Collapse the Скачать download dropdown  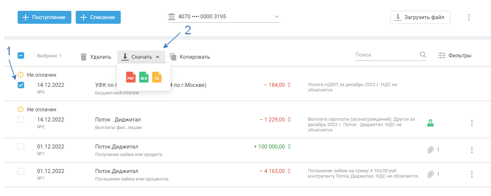pyautogui.click(x=141, y=57)
